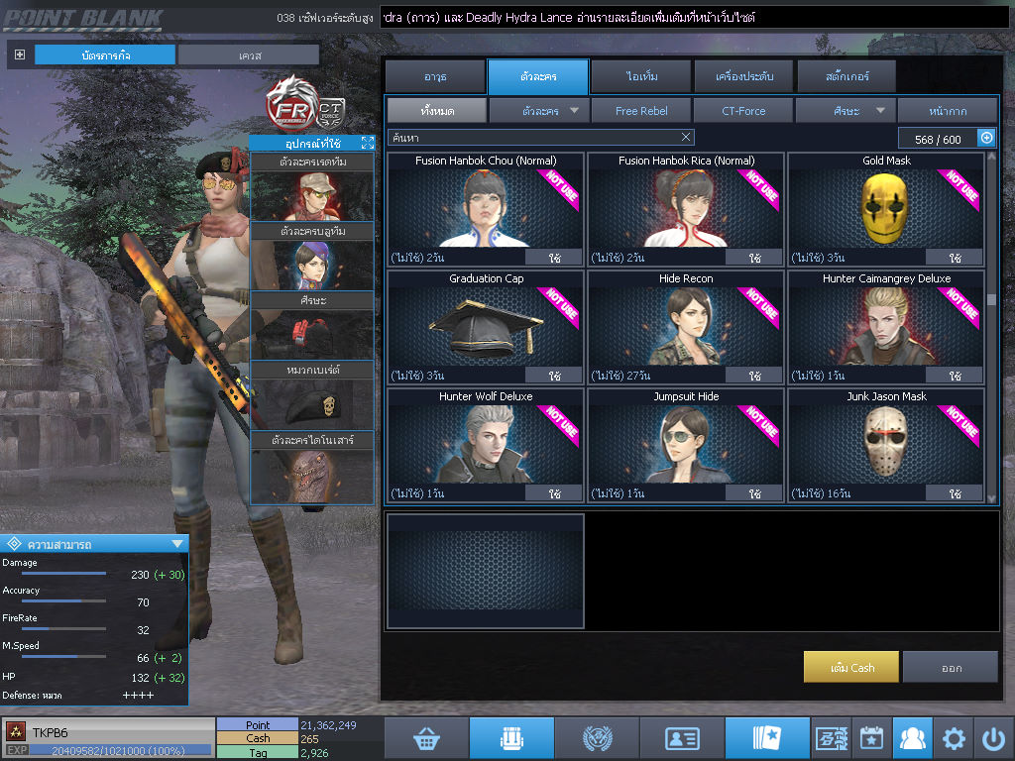Collapse the ความสามารถ ability panel arrow
Screen dimensions: 1015x761
coord(177,544)
